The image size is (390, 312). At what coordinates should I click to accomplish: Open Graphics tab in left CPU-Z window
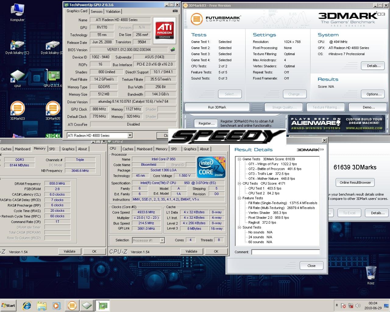click(x=68, y=149)
